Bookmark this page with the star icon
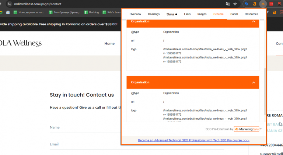 click(x=235, y=4)
